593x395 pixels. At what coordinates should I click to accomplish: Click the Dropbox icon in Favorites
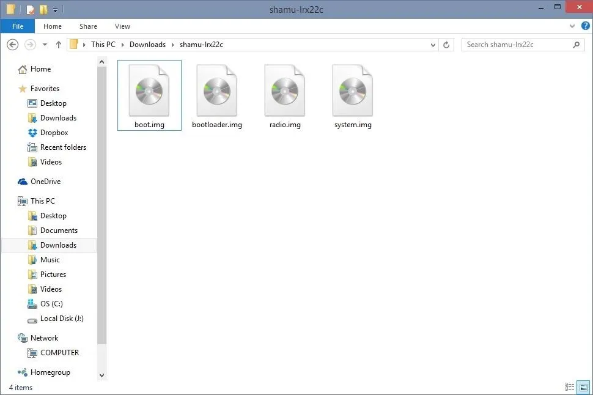click(x=32, y=133)
